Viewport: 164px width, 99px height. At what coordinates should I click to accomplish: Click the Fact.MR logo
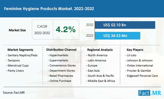pyautogui.click(x=150, y=93)
